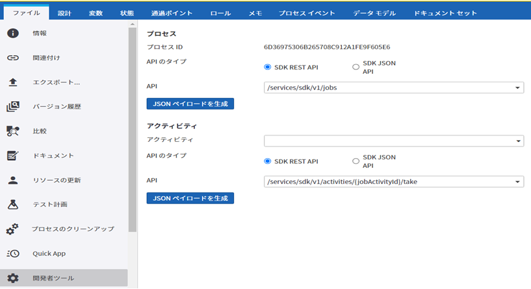Click the sidebar vertical scrollbar thumb

[133, 130]
